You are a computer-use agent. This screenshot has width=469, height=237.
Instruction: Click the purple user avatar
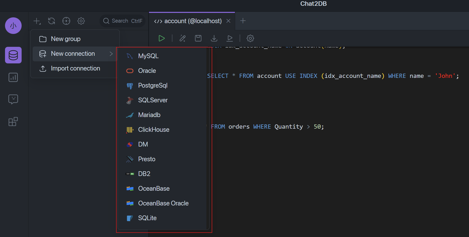(13, 26)
